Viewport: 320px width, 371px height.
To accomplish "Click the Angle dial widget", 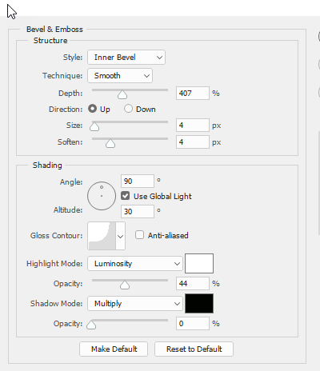I will point(102,196).
